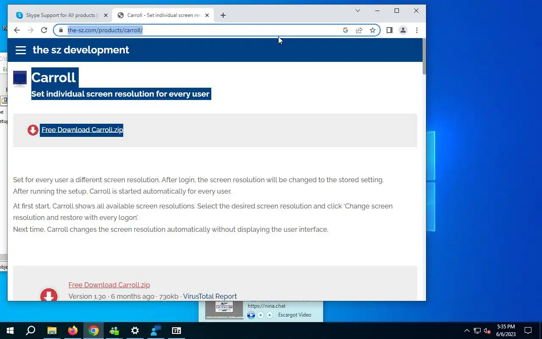Image resolution: width=542 pixels, height=339 pixels.
Task: Open File Explorer from the taskbar
Action: 52,331
